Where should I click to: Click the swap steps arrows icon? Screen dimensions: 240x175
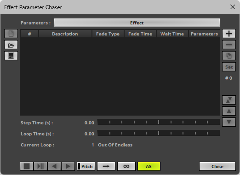tap(229, 100)
